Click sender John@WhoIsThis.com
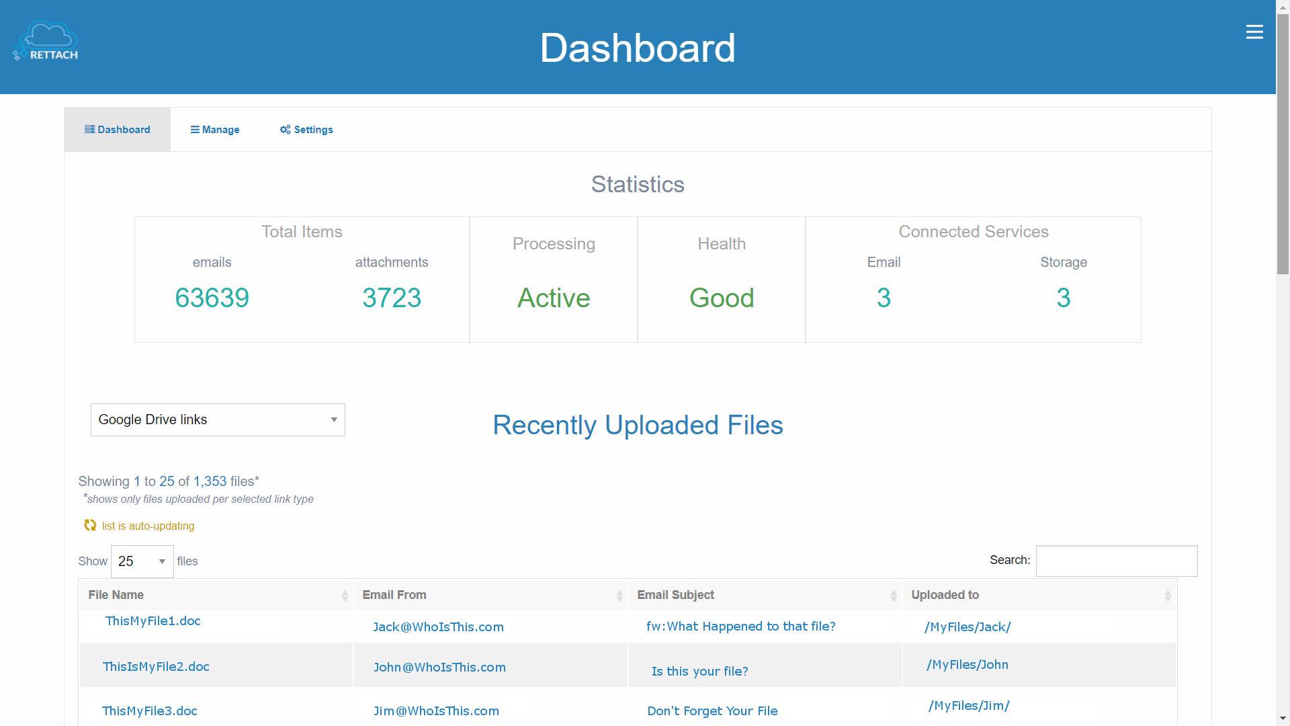 click(x=439, y=667)
